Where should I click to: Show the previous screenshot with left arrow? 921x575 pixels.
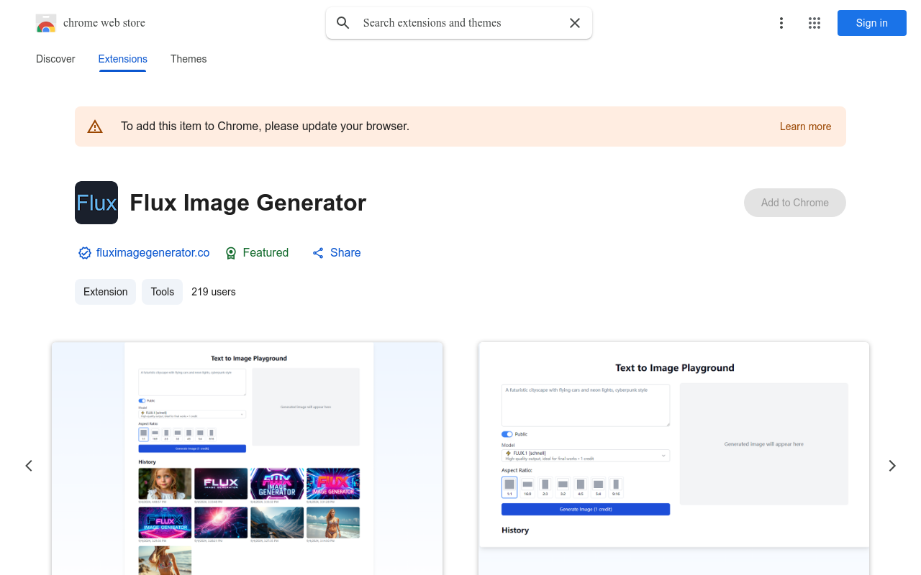pos(29,466)
